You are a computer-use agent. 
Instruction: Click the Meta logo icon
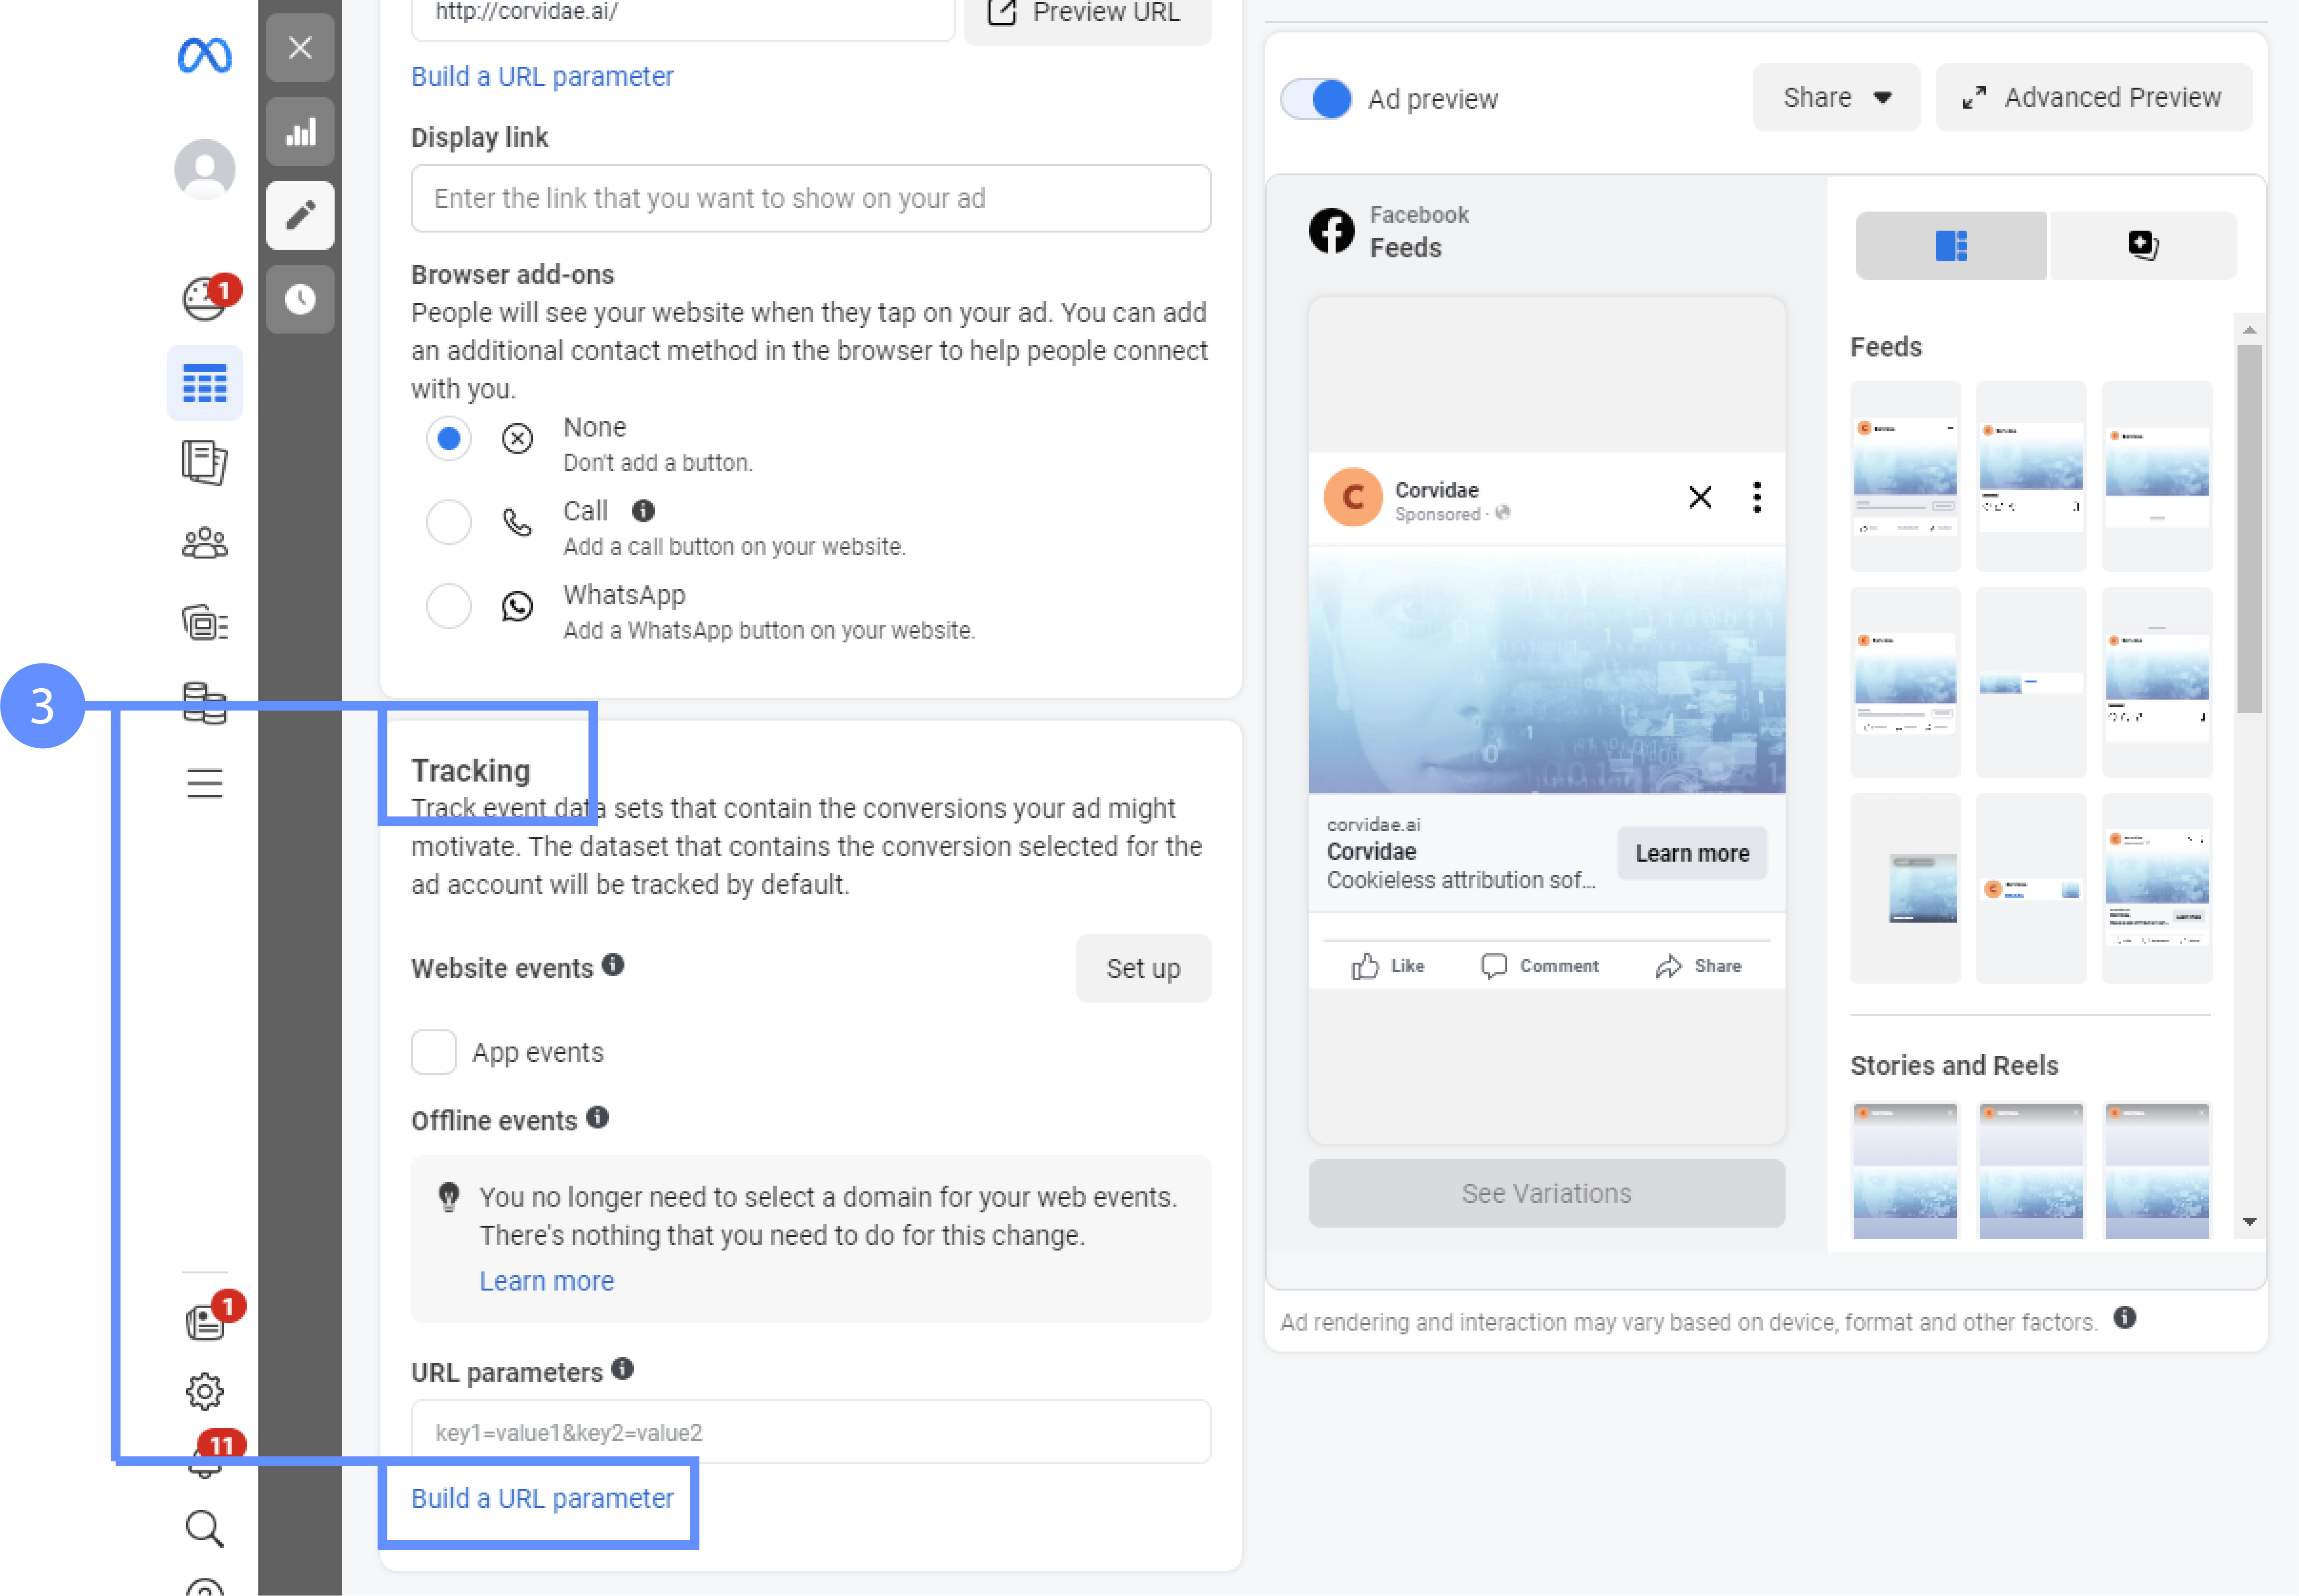pos(204,55)
